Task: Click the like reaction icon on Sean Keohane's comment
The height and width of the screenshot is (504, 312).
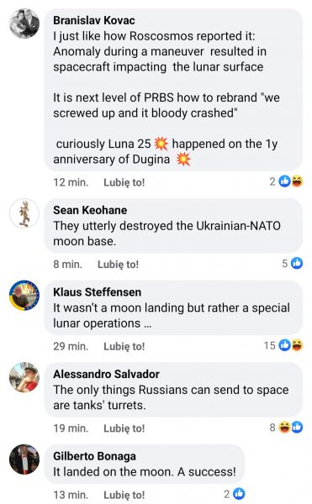Action: [x=297, y=263]
